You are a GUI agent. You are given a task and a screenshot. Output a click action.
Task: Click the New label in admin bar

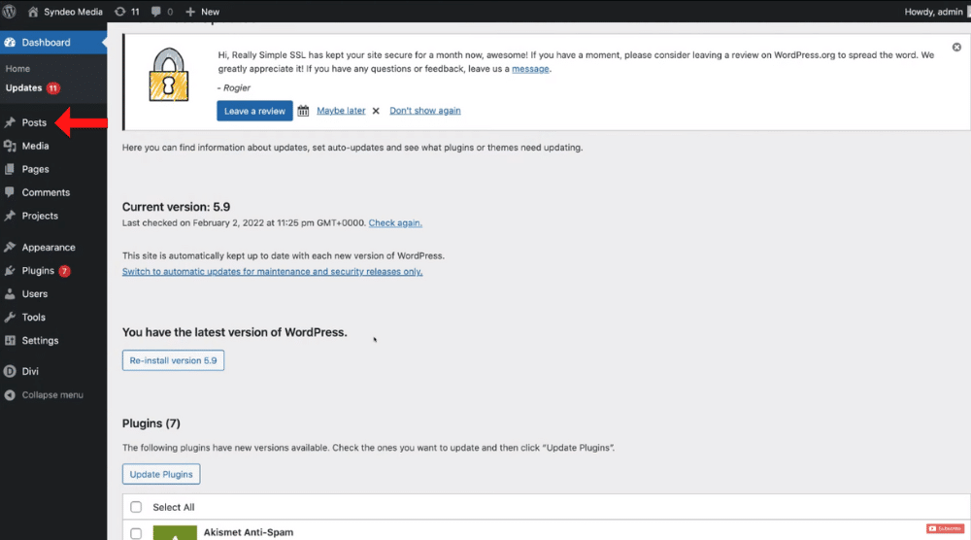(x=210, y=11)
